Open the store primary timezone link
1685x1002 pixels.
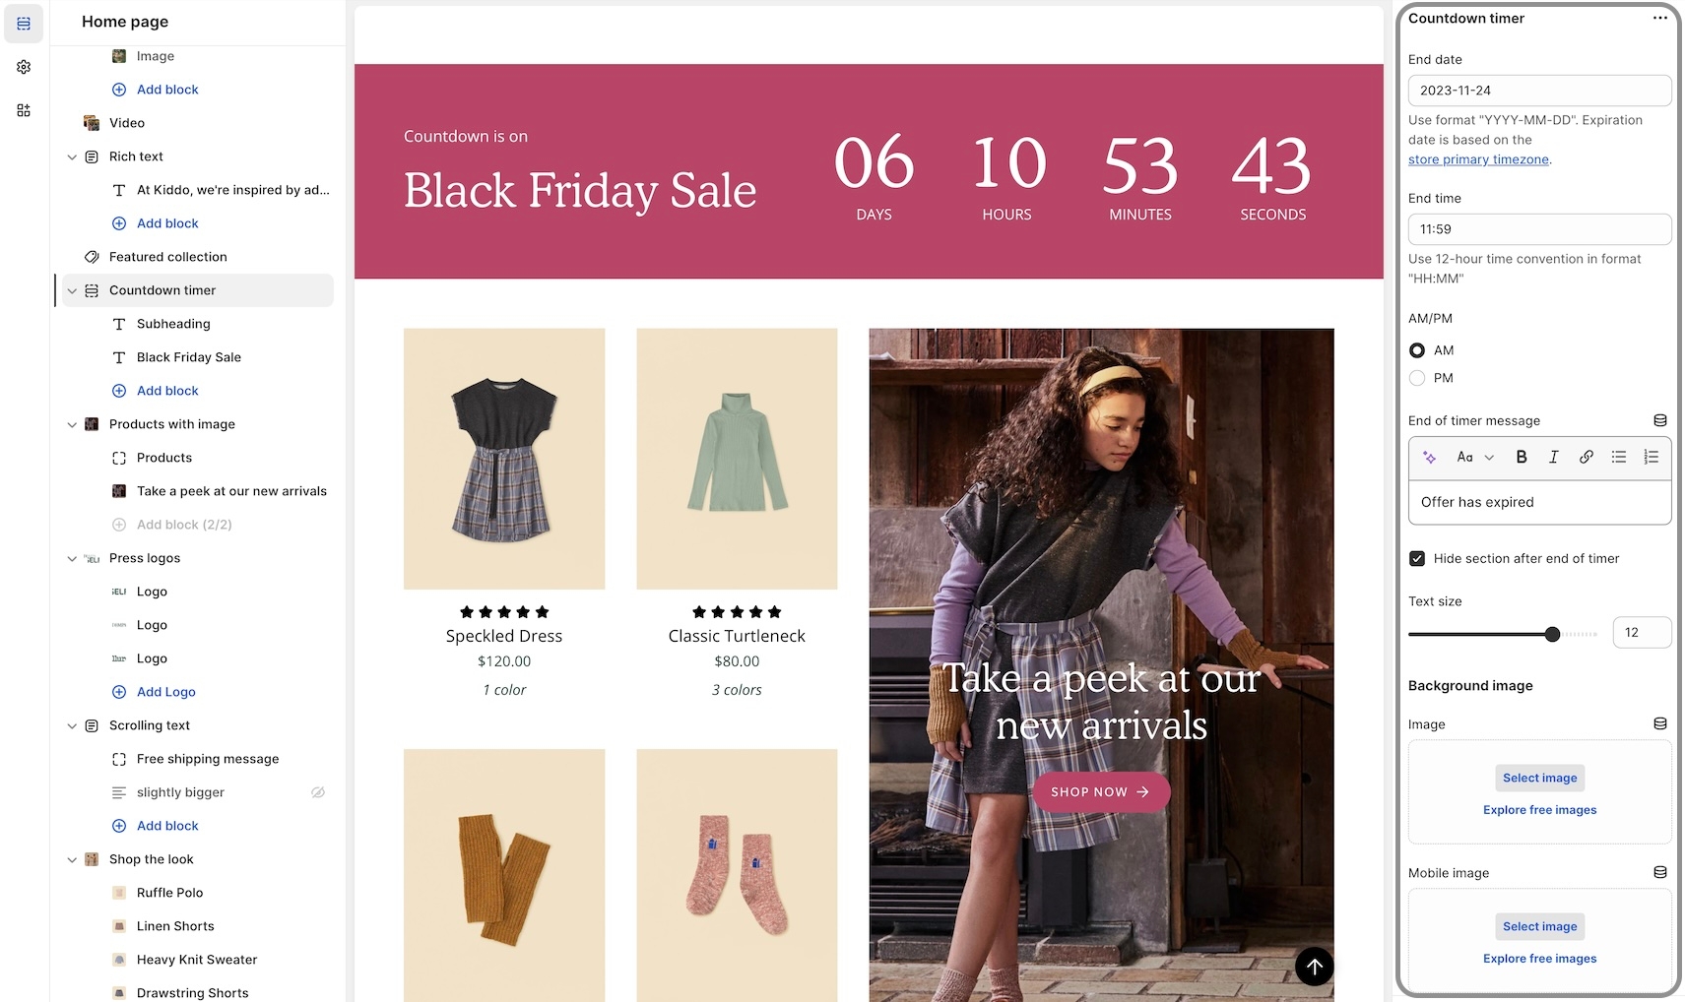pos(1478,159)
